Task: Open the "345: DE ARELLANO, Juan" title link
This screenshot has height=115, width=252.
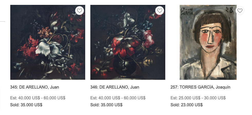Action: (35, 87)
